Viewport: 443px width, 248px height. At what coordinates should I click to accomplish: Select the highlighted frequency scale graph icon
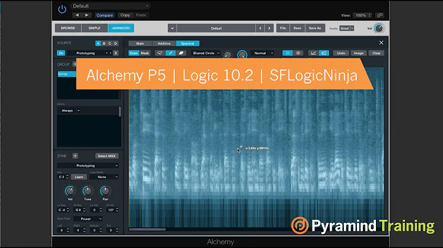click(x=324, y=53)
